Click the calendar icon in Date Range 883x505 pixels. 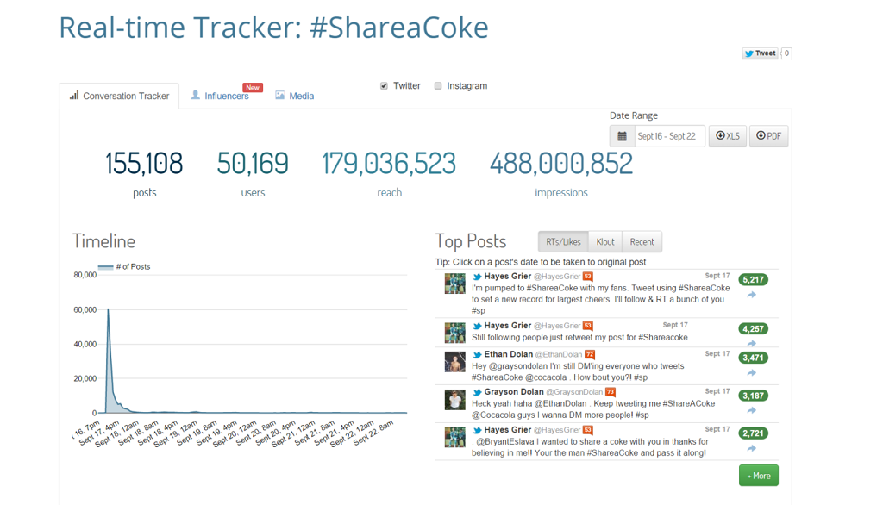622,136
